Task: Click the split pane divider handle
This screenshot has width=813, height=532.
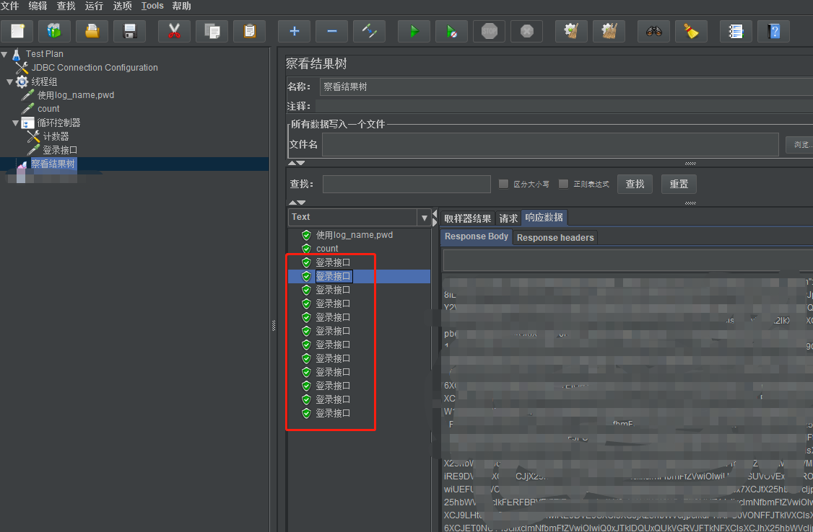Action: [x=274, y=326]
